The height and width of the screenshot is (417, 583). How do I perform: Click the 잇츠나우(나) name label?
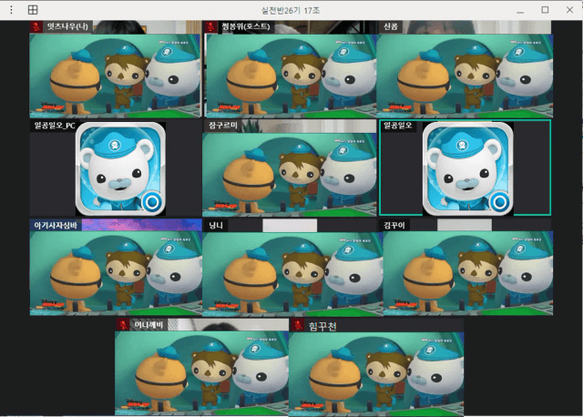pyautogui.click(x=67, y=26)
